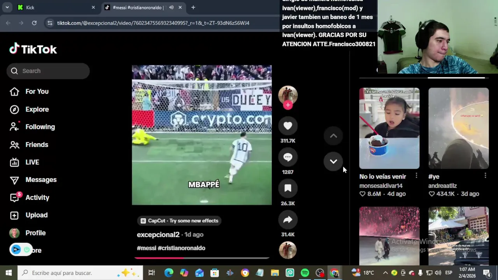Click the TikTok search field

(x=48, y=71)
